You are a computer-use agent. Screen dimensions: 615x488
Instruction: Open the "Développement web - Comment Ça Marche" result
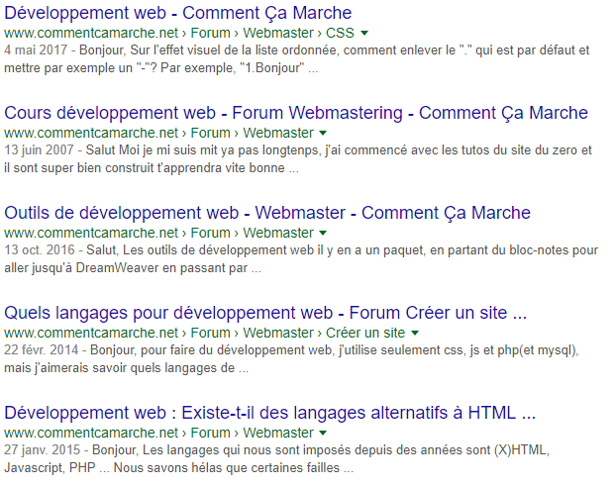click(178, 13)
